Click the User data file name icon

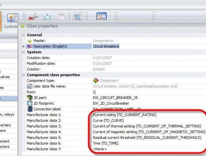click(30, 86)
